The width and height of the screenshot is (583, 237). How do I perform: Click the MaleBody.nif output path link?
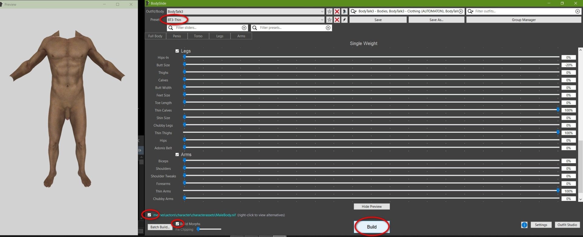[194, 215]
